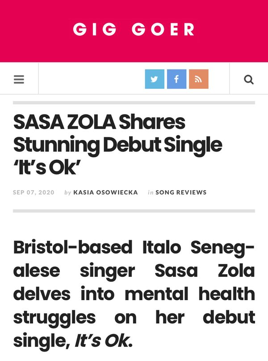268x361 pixels.
Task: Visit the Facebook page via blue icon
Action: (x=176, y=79)
